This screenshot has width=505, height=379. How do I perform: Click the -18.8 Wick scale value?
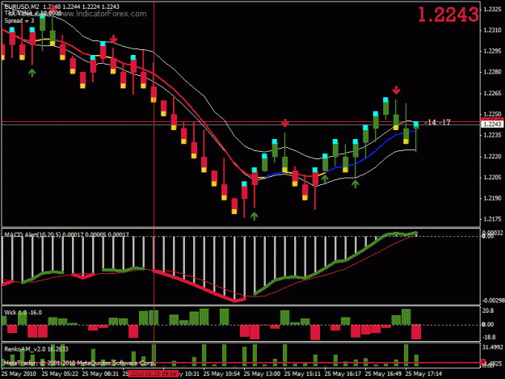click(489, 337)
